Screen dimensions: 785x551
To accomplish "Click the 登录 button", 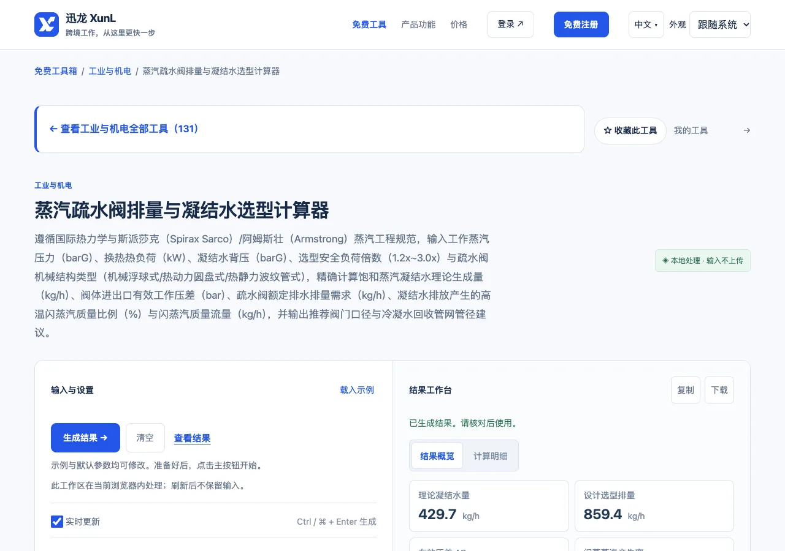I will (x=510, y=24).
